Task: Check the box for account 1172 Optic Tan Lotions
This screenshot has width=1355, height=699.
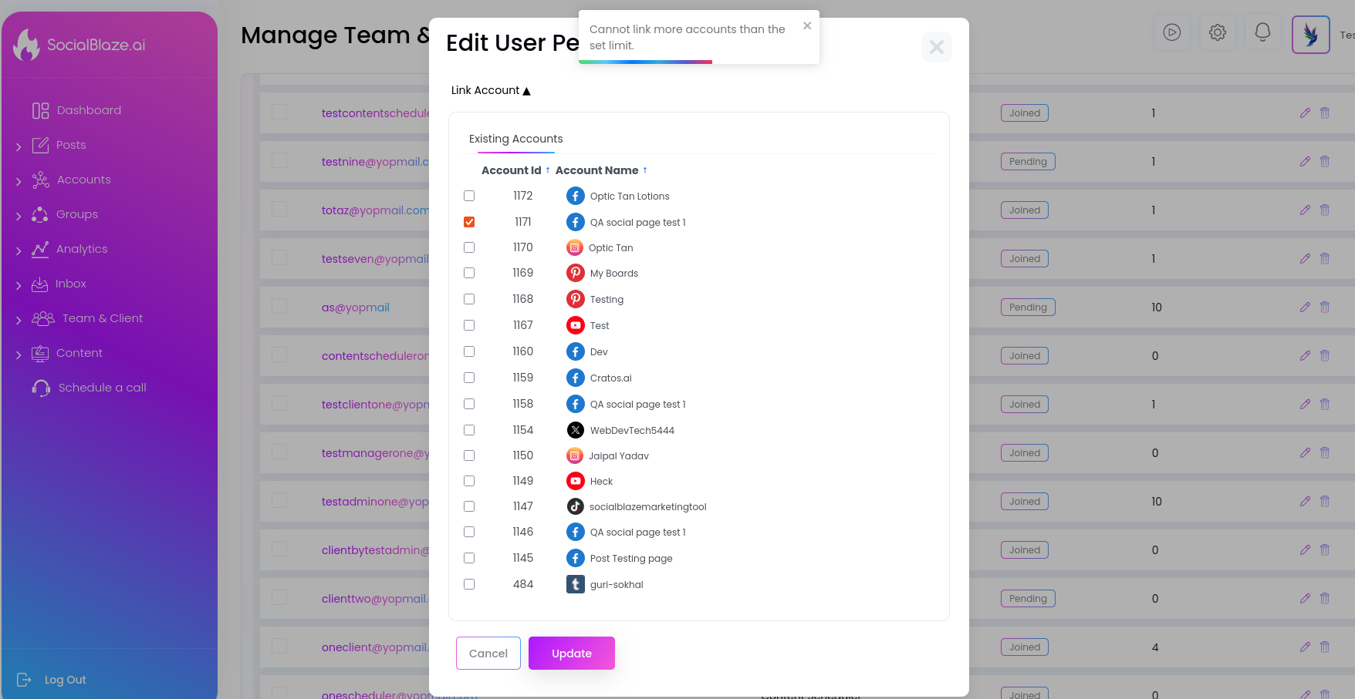Action: click(469, 196)
